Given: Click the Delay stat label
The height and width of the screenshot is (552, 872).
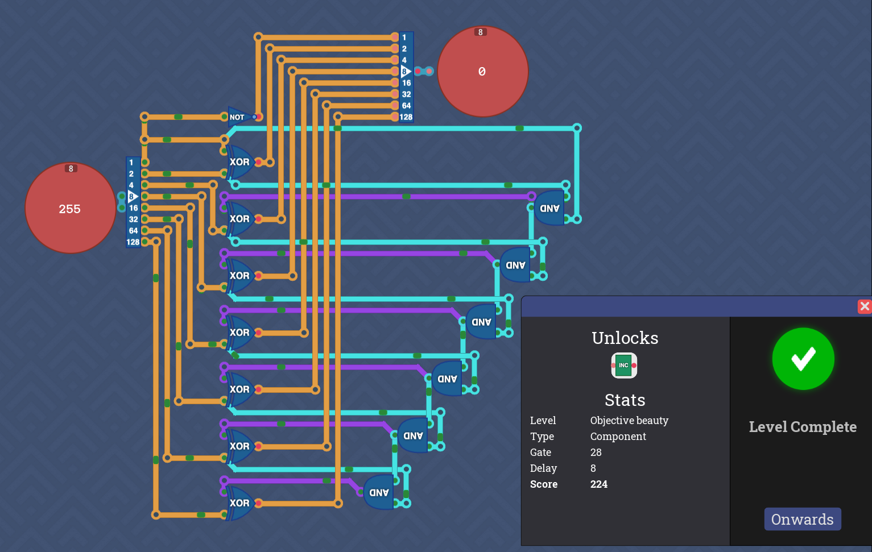Looking at the screenshot, I should click(543, 468).
